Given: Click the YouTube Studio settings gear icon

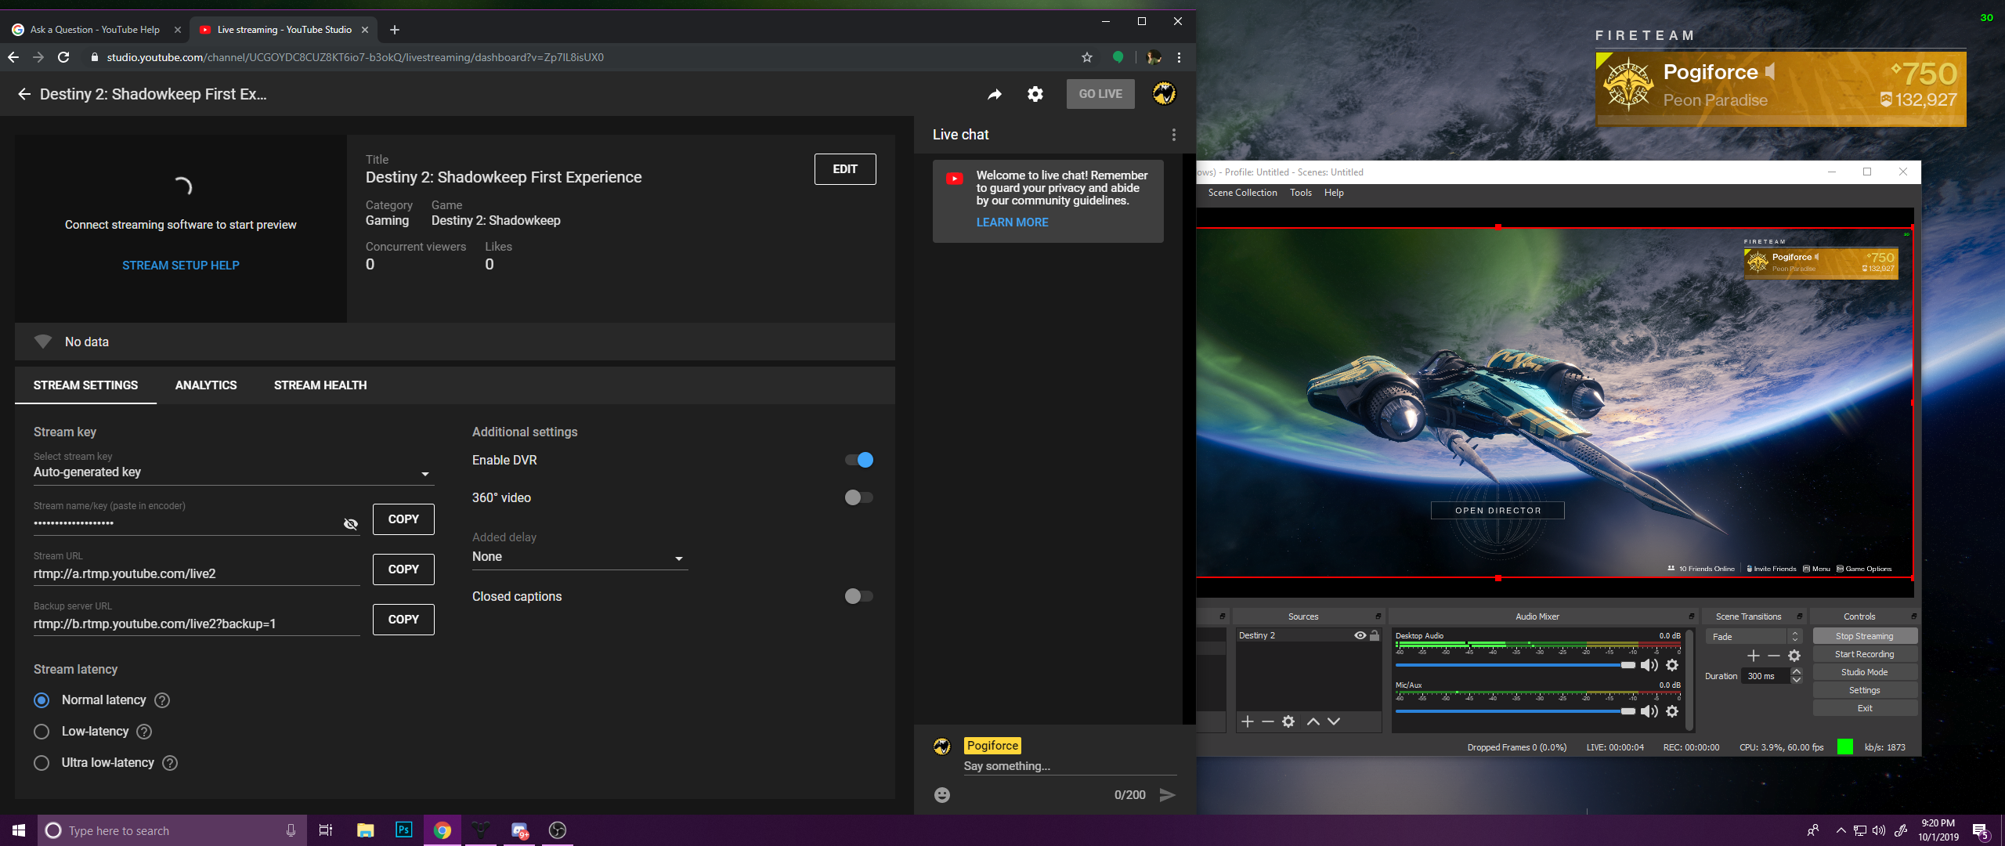Looking at the screenshot, I should (1035, 93).
